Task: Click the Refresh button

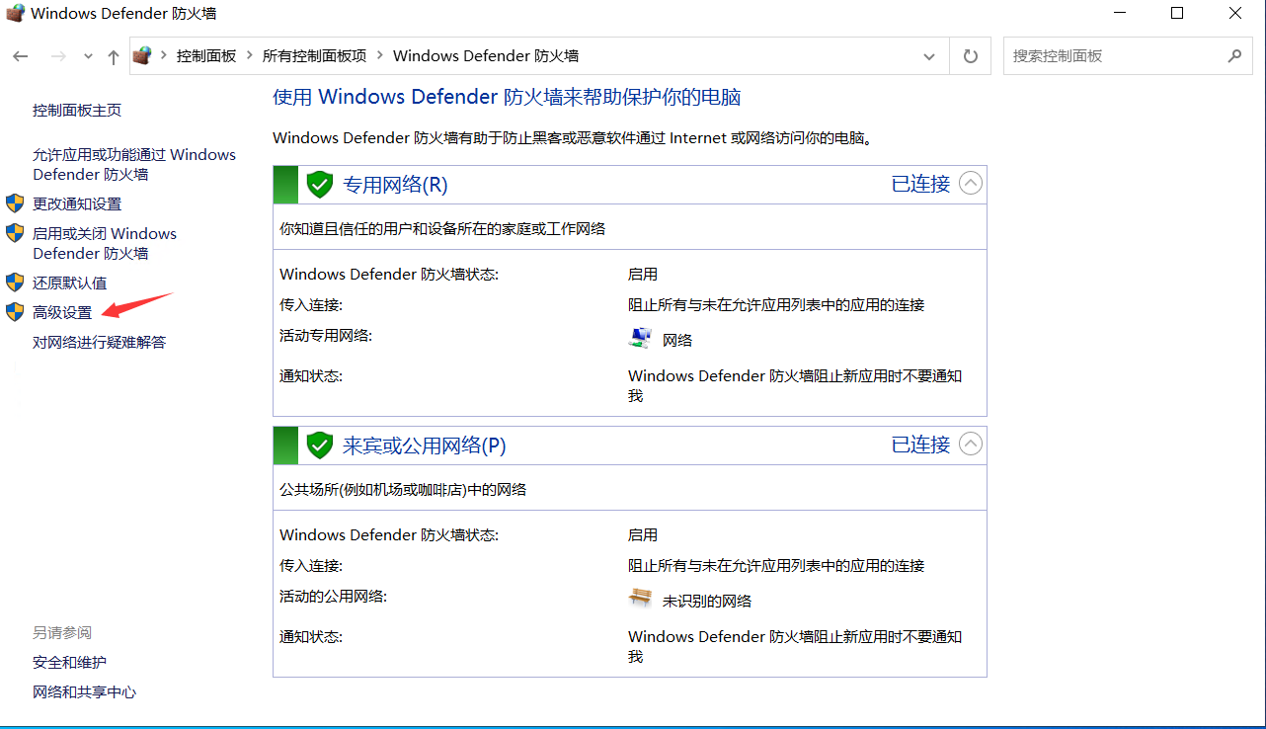Action: pyautogui.click(x=971, y=56)
